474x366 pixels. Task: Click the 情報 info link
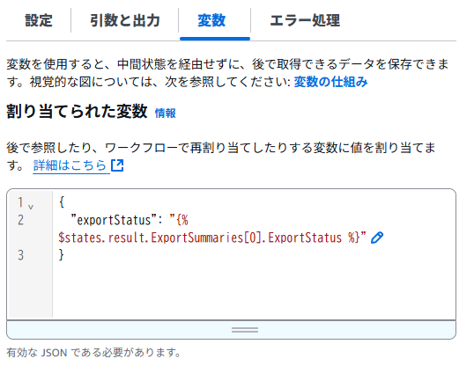point(165,113)
